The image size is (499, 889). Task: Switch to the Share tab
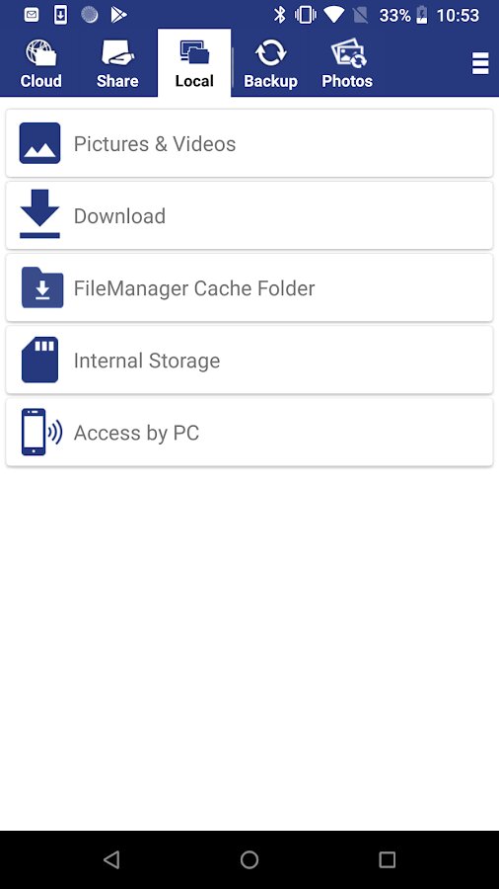click(x=117, y=63)
